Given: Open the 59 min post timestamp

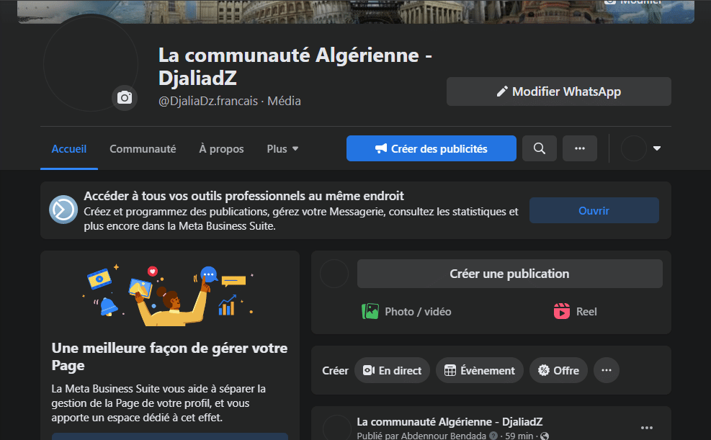Looking at the screenshot, I should [x=519, y=436].
